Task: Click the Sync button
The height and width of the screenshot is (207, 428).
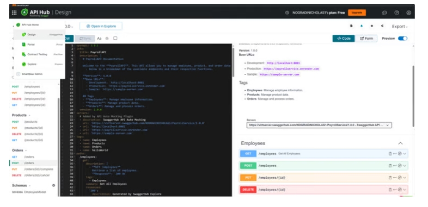Action: click(x=85, y=39)
